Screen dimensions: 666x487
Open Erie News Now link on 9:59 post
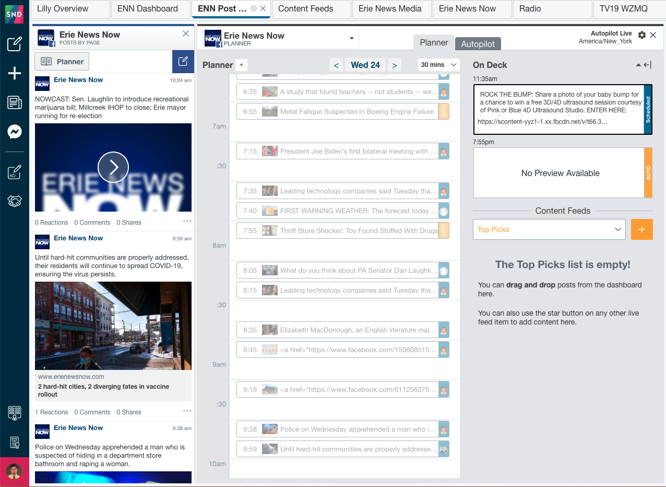point(78,238)
